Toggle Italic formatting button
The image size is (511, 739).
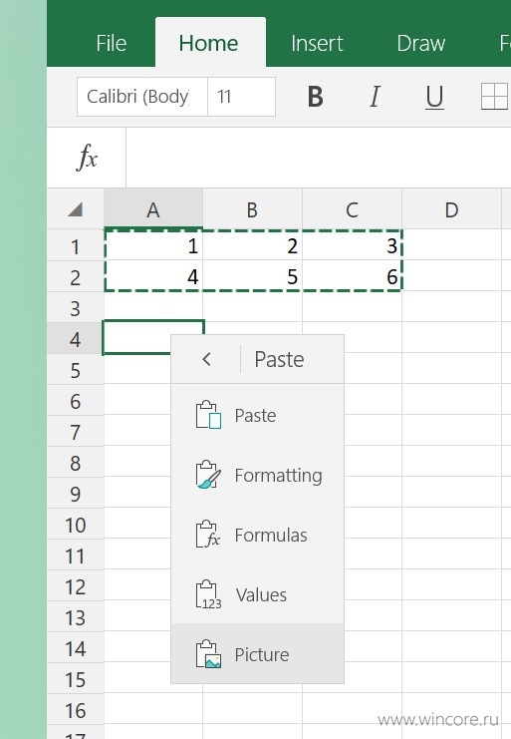pos(375,97)
